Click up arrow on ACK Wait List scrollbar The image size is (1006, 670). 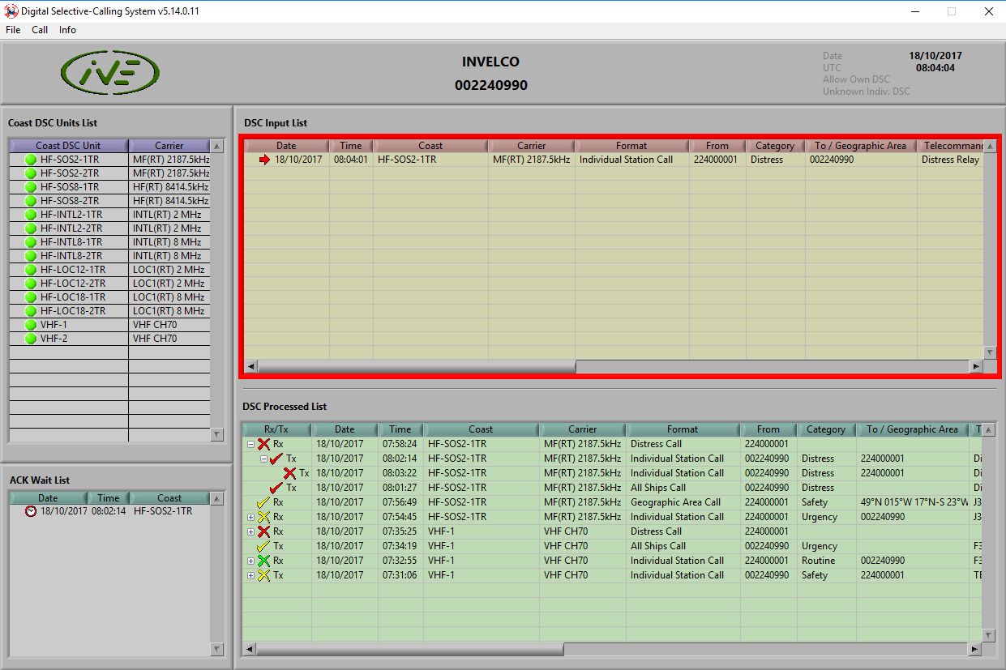pyautogui.click(x=216, y=498)
